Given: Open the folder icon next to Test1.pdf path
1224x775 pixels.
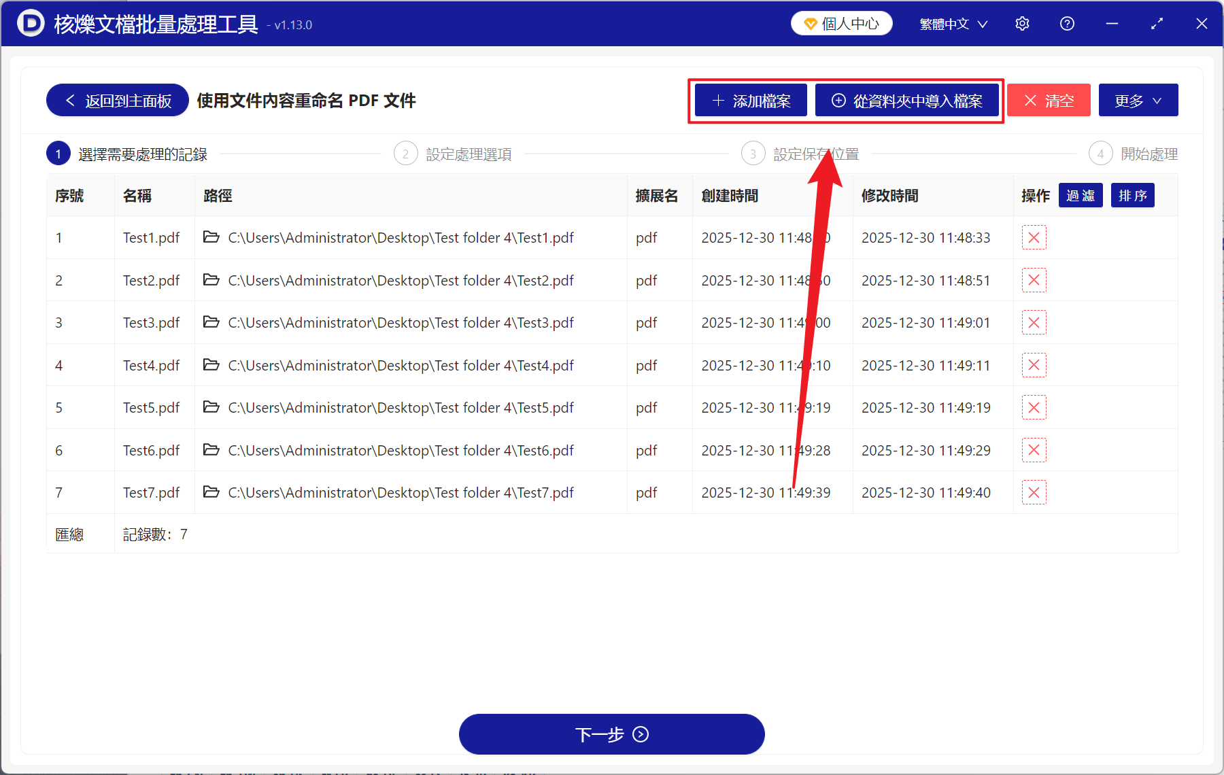Looking at the screenshot, I should click(x=211, y=237).
